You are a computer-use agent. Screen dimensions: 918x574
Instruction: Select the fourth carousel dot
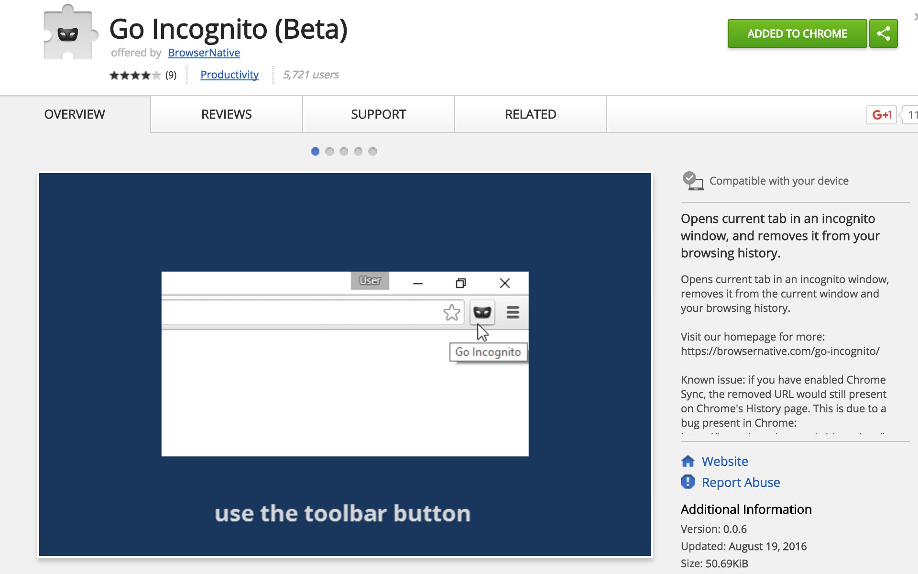(358, 152)
